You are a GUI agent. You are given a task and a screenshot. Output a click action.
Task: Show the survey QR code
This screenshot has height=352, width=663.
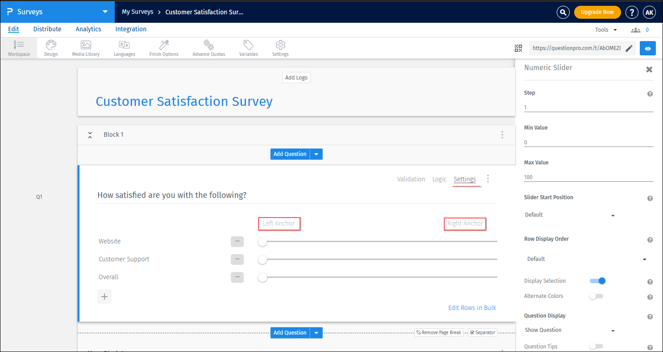518,48
